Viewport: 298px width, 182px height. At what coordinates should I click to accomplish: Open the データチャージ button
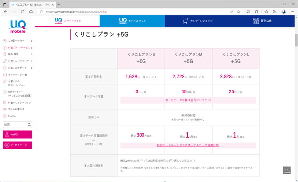pos(17,145)
